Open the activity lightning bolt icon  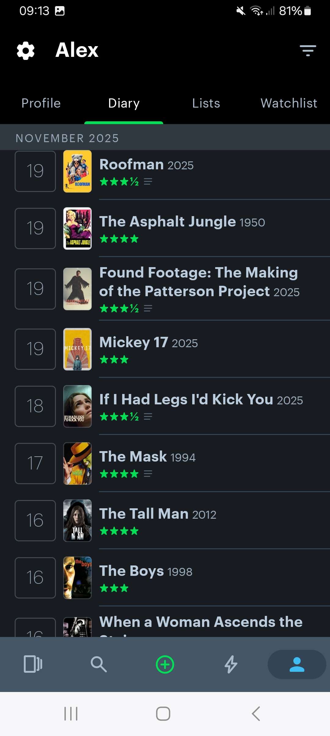(x=231, y=664)
